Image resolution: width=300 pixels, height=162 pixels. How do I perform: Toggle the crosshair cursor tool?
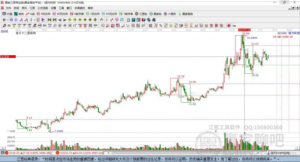107,20
